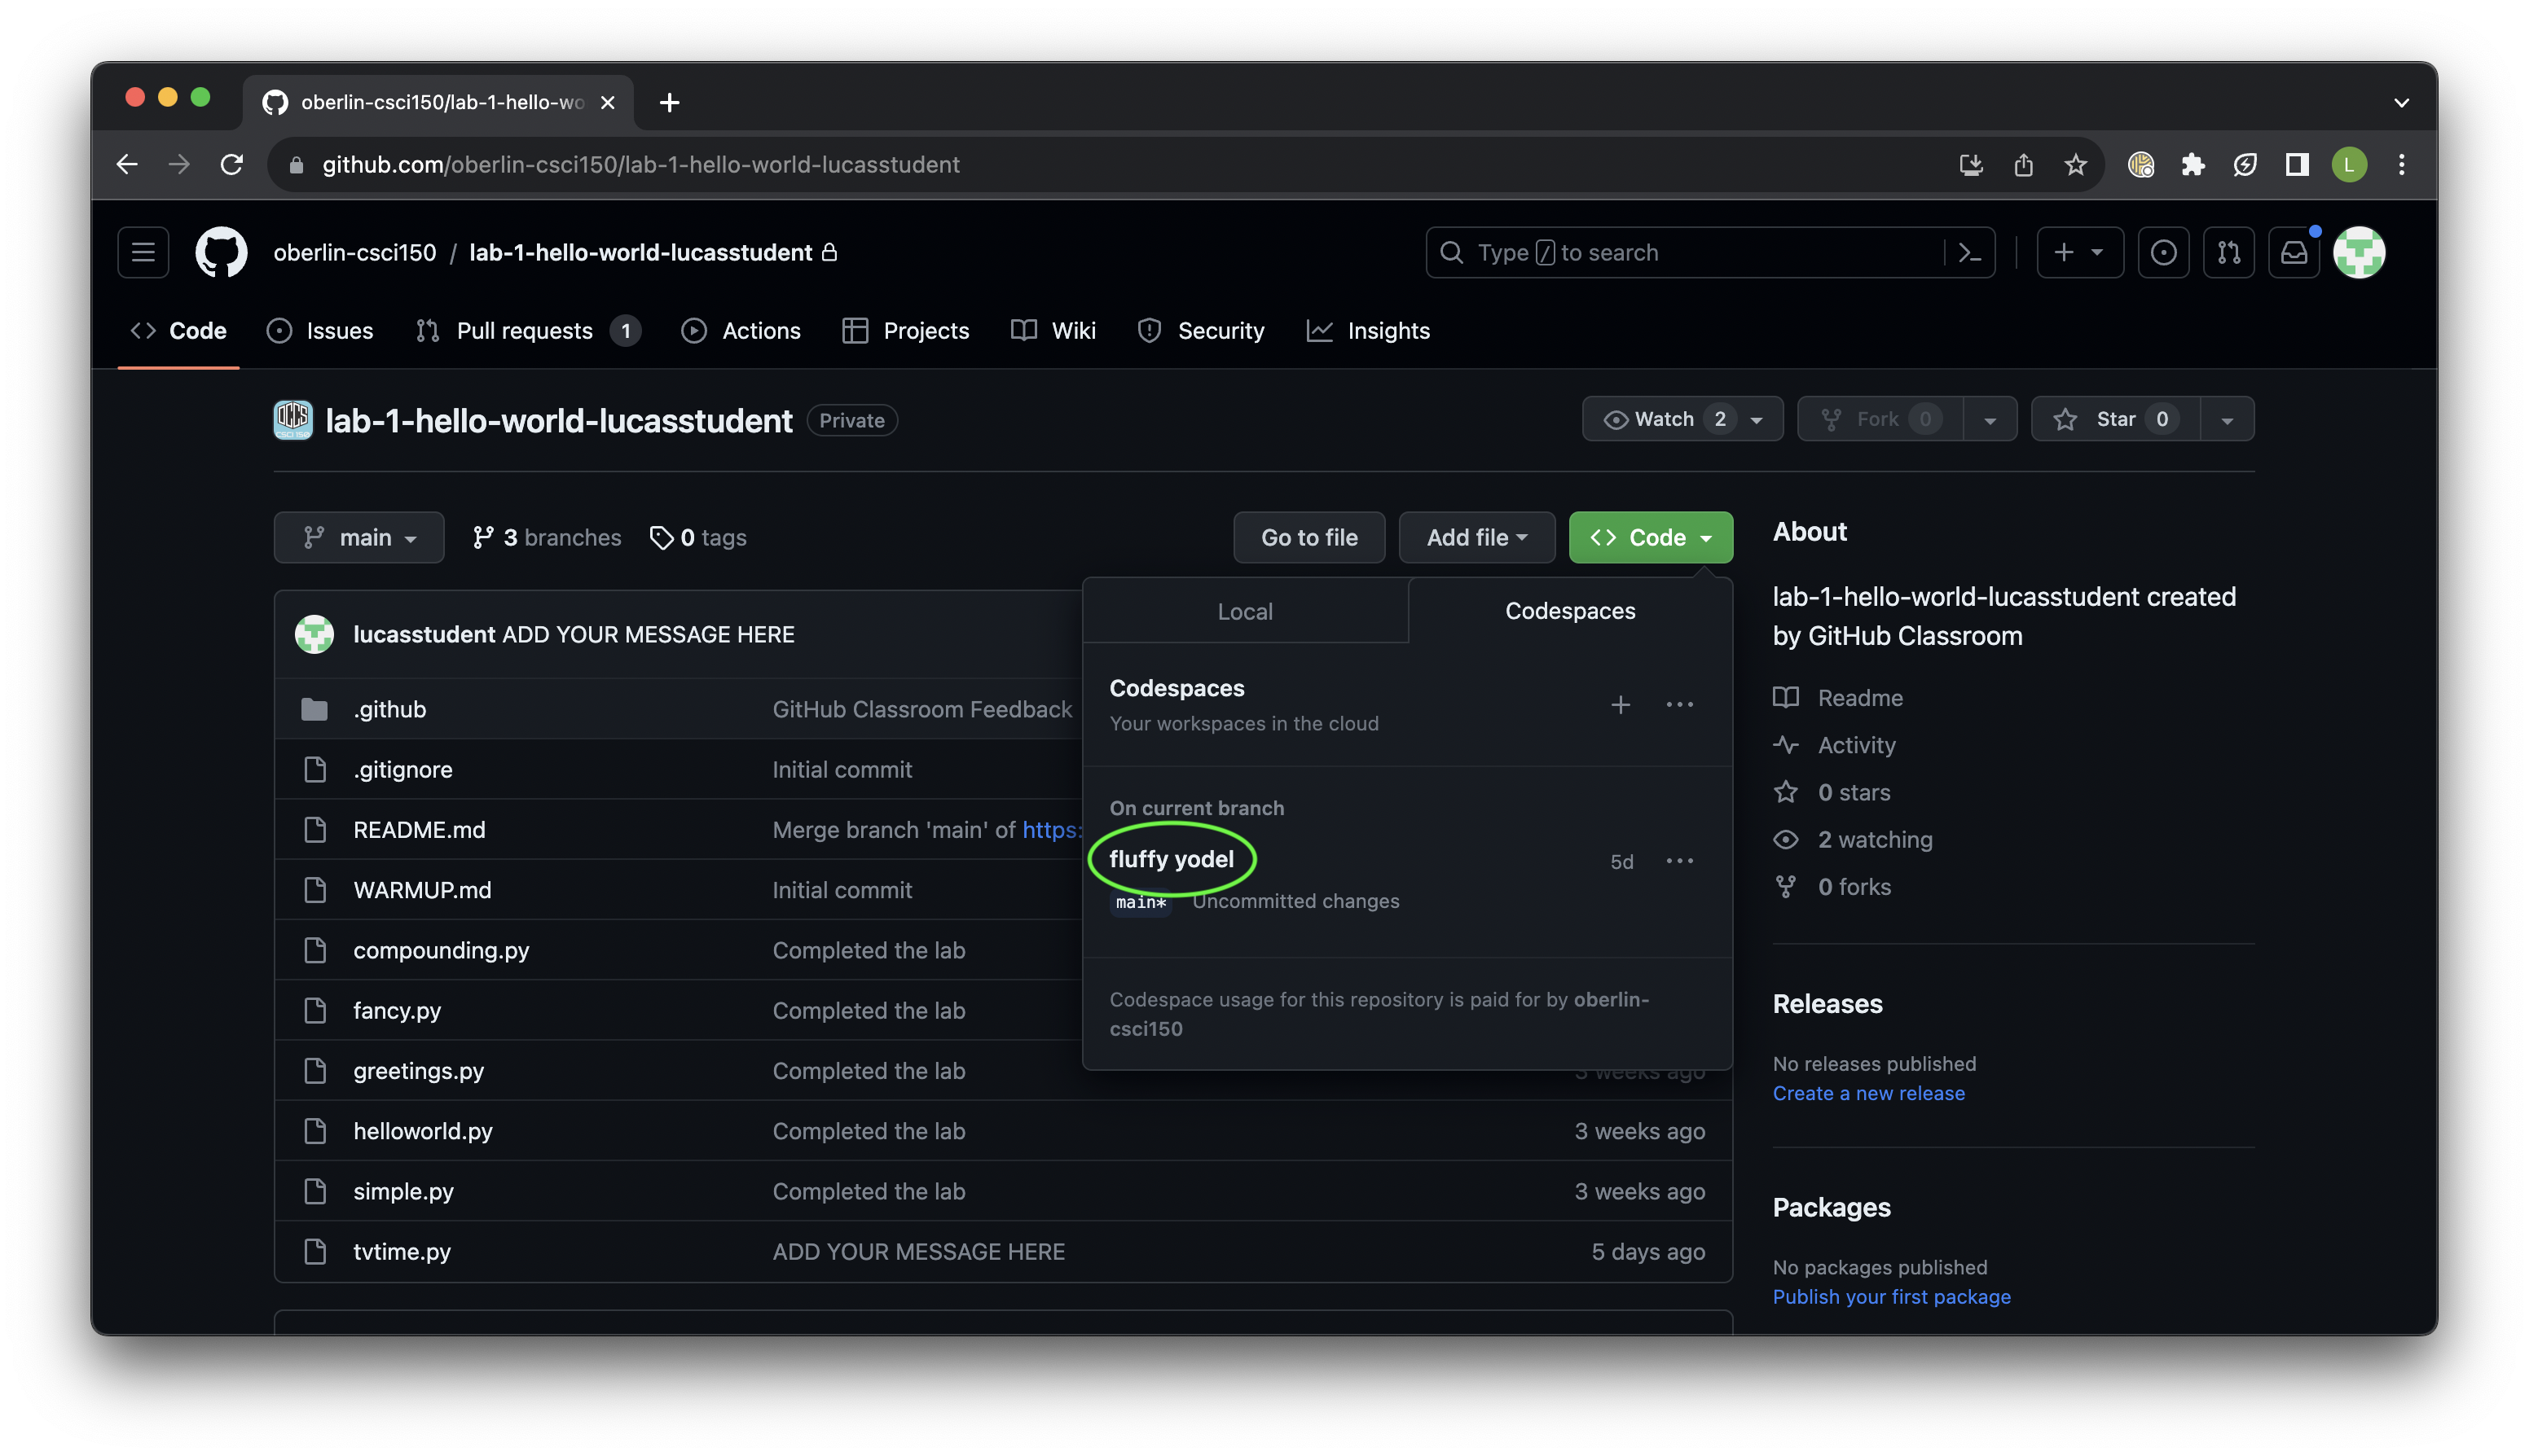
Task: Open a new browser tab
Action: coord(669,102)
